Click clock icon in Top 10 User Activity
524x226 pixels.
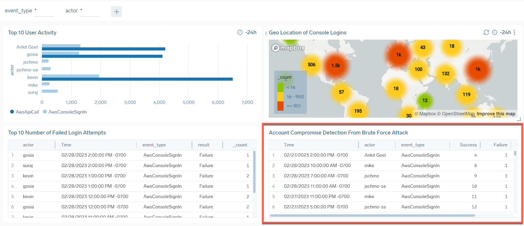240,32
